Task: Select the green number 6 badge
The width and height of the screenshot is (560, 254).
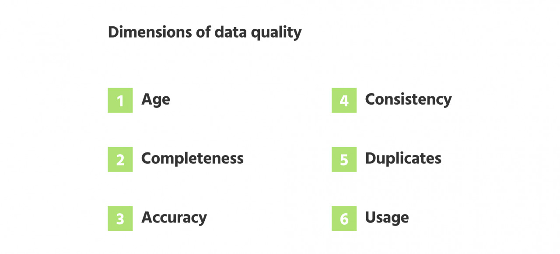Action: pyautogui.click(x=344, y=219)
